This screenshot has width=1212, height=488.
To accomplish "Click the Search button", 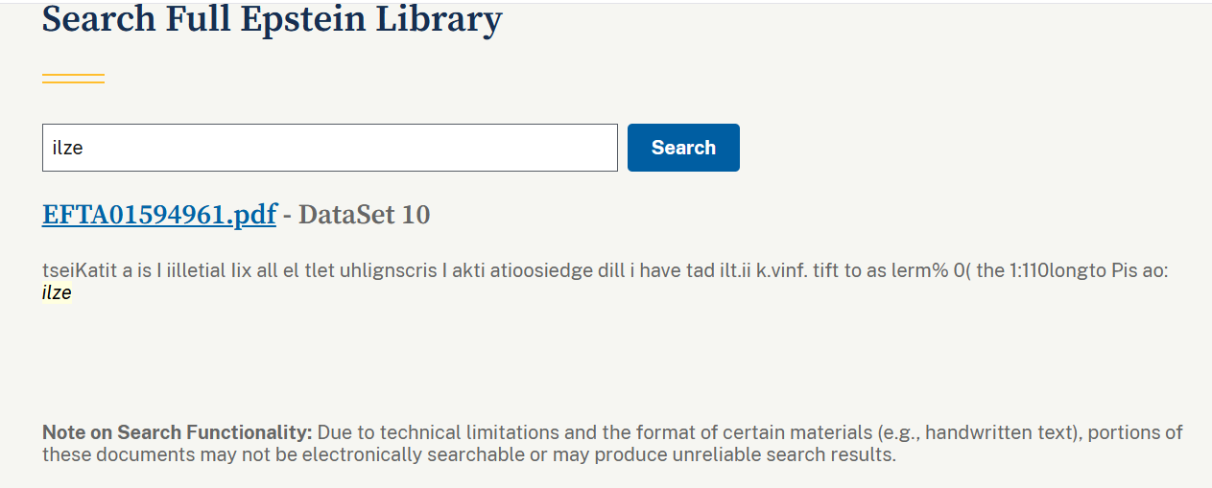I will click(683, 148).
